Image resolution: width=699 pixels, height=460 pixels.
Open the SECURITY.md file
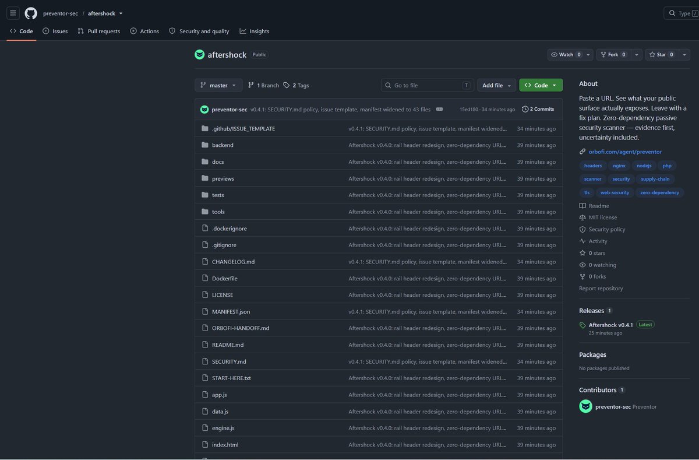pos(229,361)
